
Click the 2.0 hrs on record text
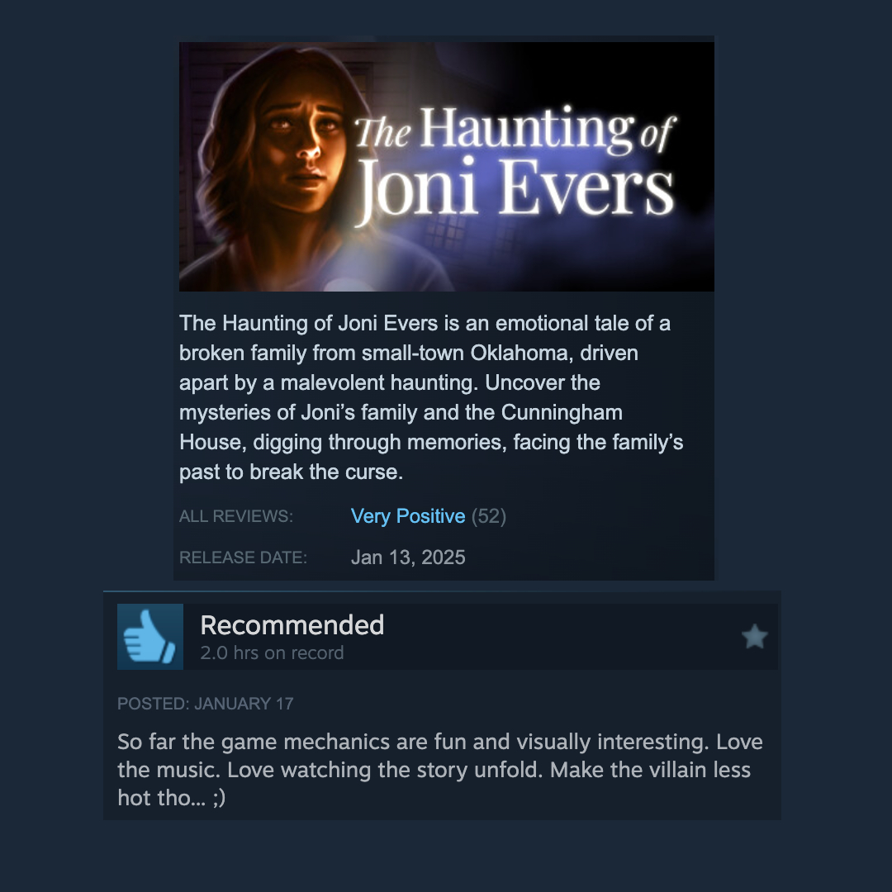272,652
